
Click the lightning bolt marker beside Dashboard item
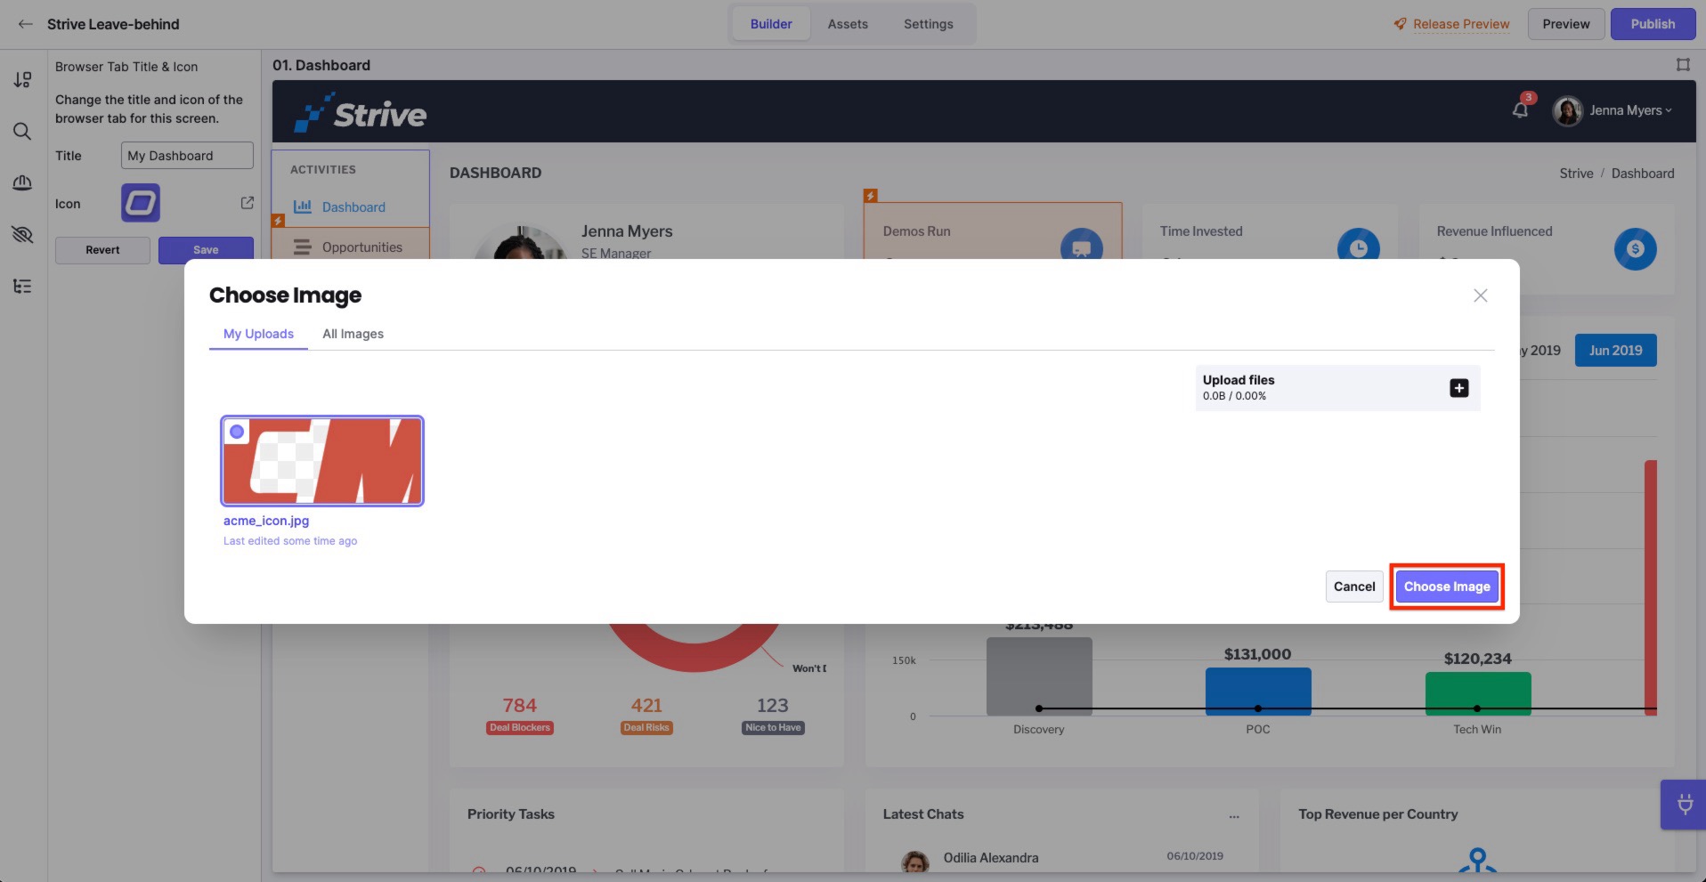click(x=278, y=220)
